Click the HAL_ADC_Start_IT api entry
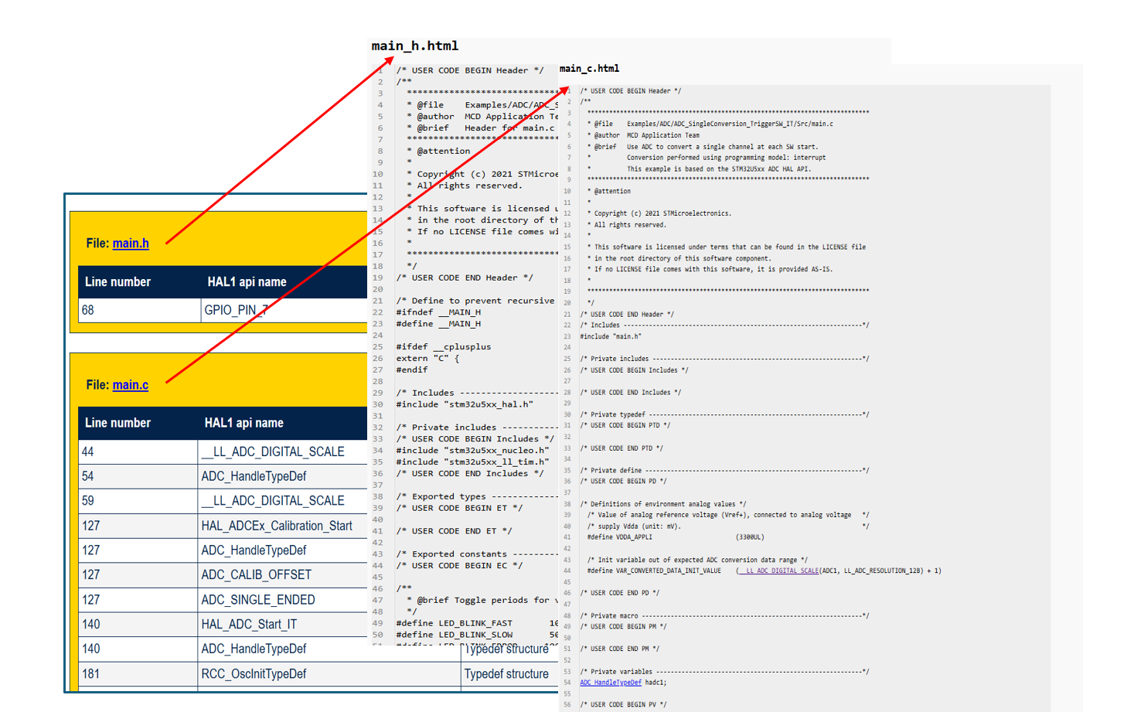1134x712 pixels. pos(249,625)
